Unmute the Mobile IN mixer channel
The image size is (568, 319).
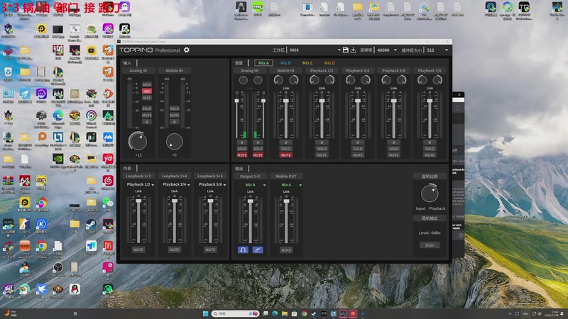pos(285,155)
